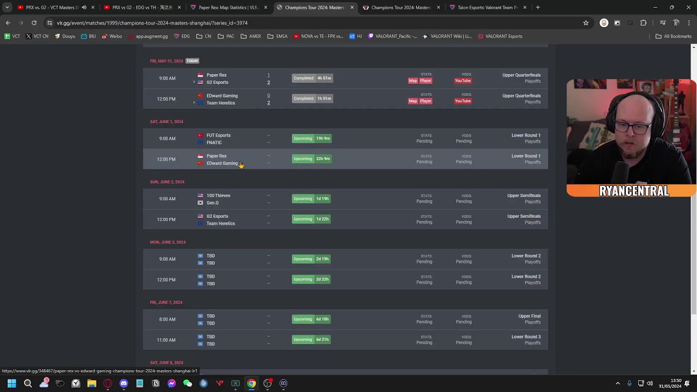The width and height of the screenshot is (697, 392).
Task: Click the browser back arrow
Action: click(x=8, y=23)
